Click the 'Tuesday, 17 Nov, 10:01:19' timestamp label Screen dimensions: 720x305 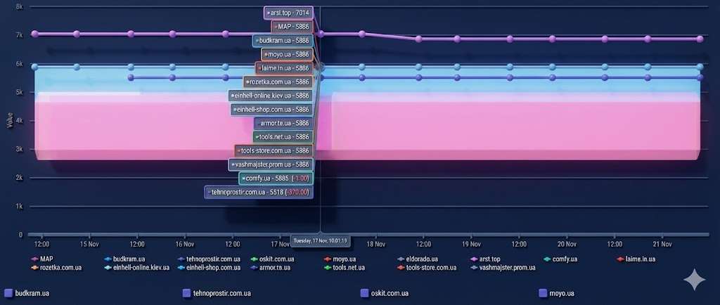click(321, 240)
